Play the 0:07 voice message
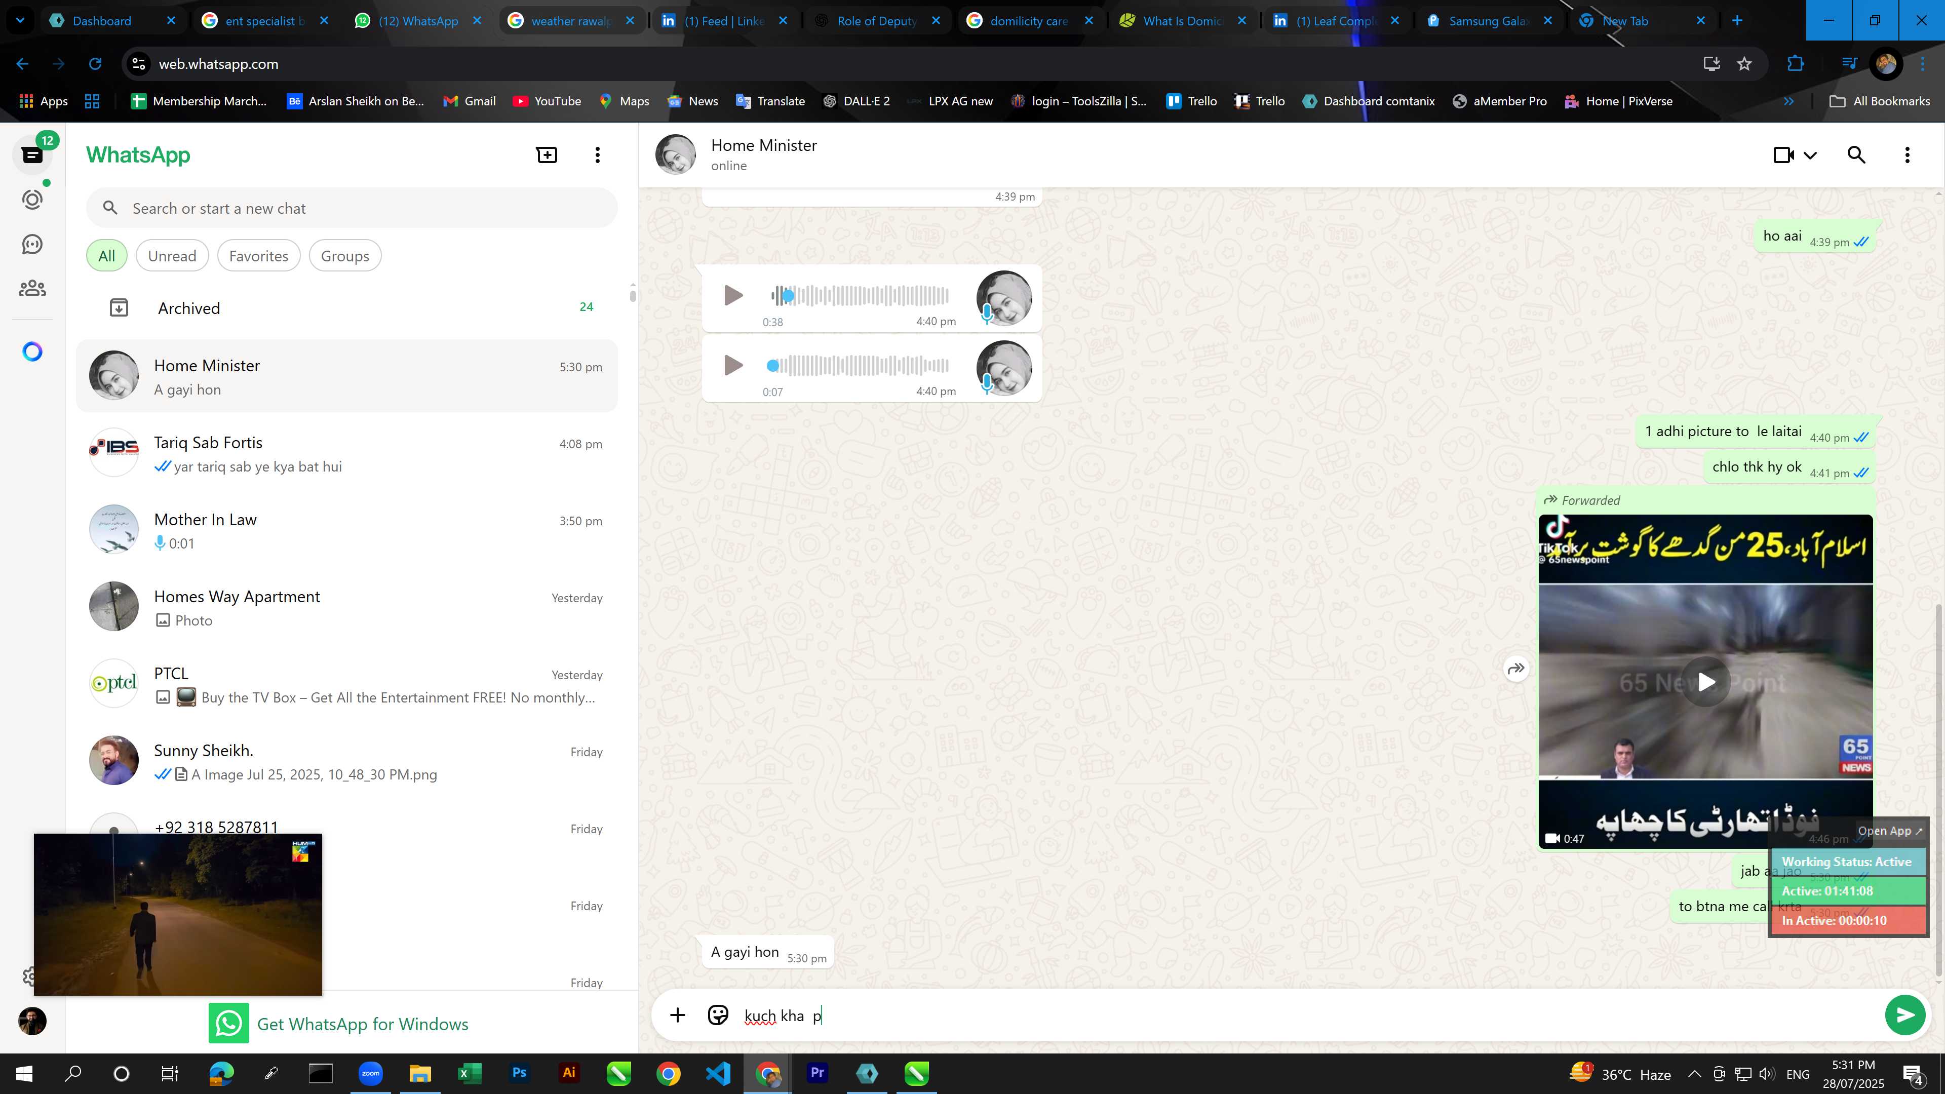Screen dimensions: 1945x1094 732,365
